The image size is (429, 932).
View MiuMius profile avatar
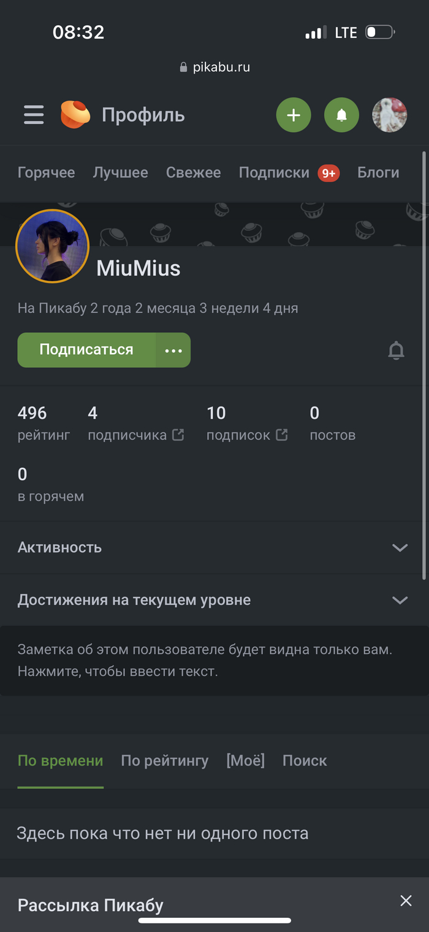click(52, 246)
